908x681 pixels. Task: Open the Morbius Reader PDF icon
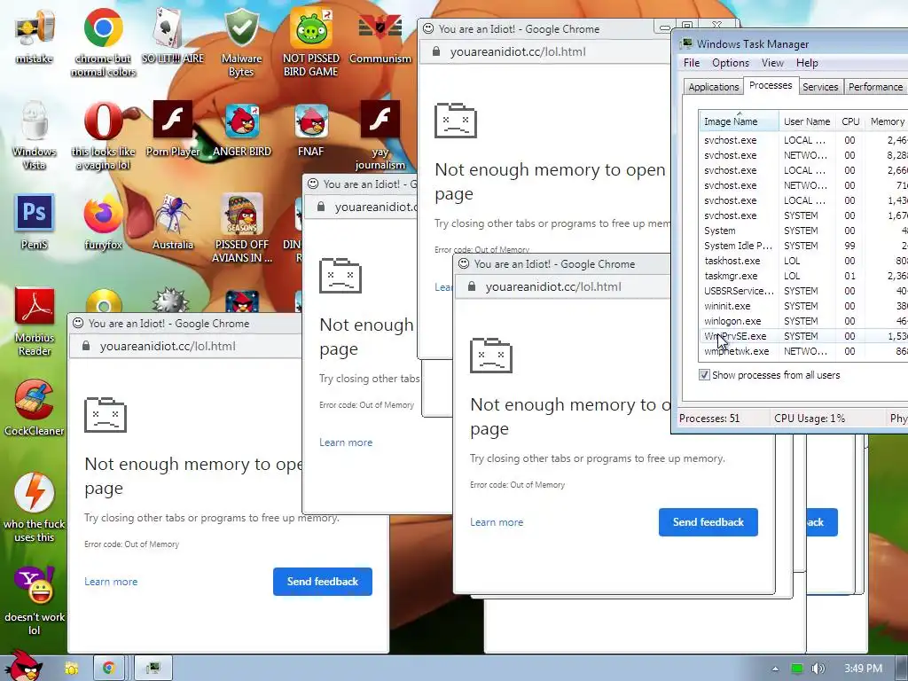[35, 321]
